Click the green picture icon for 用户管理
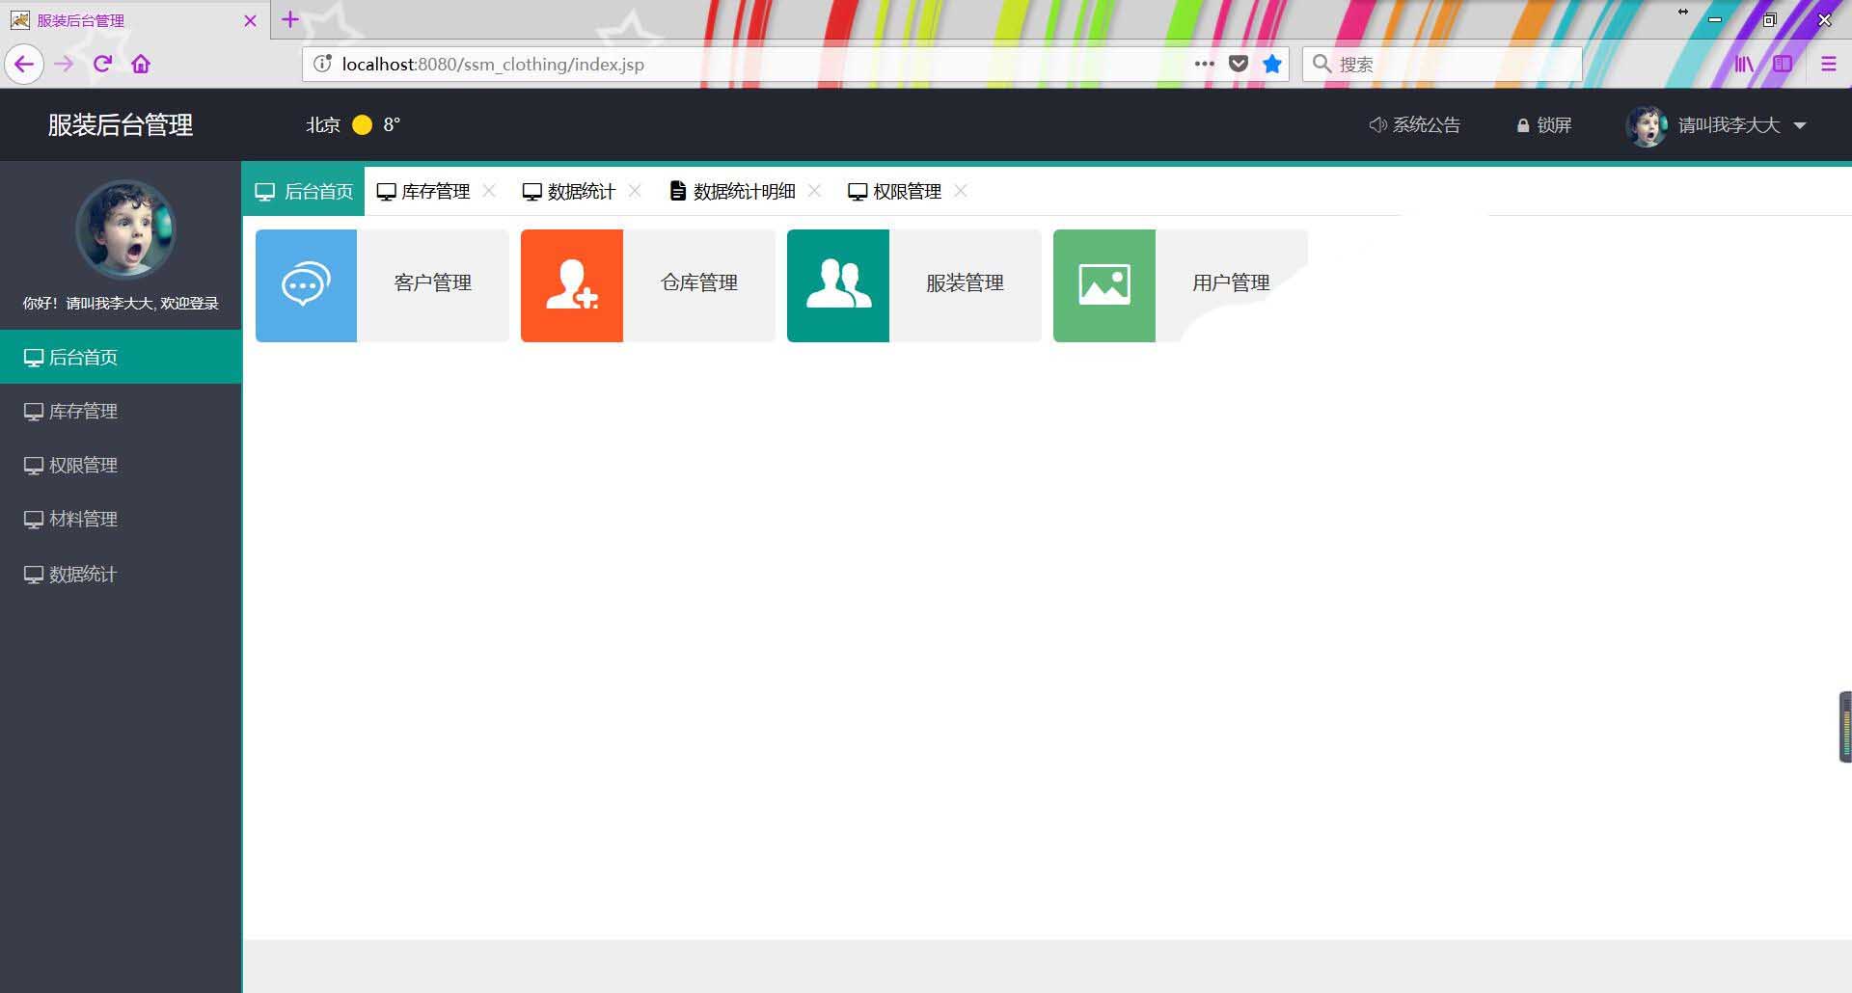 click(x=1104, y=285)
